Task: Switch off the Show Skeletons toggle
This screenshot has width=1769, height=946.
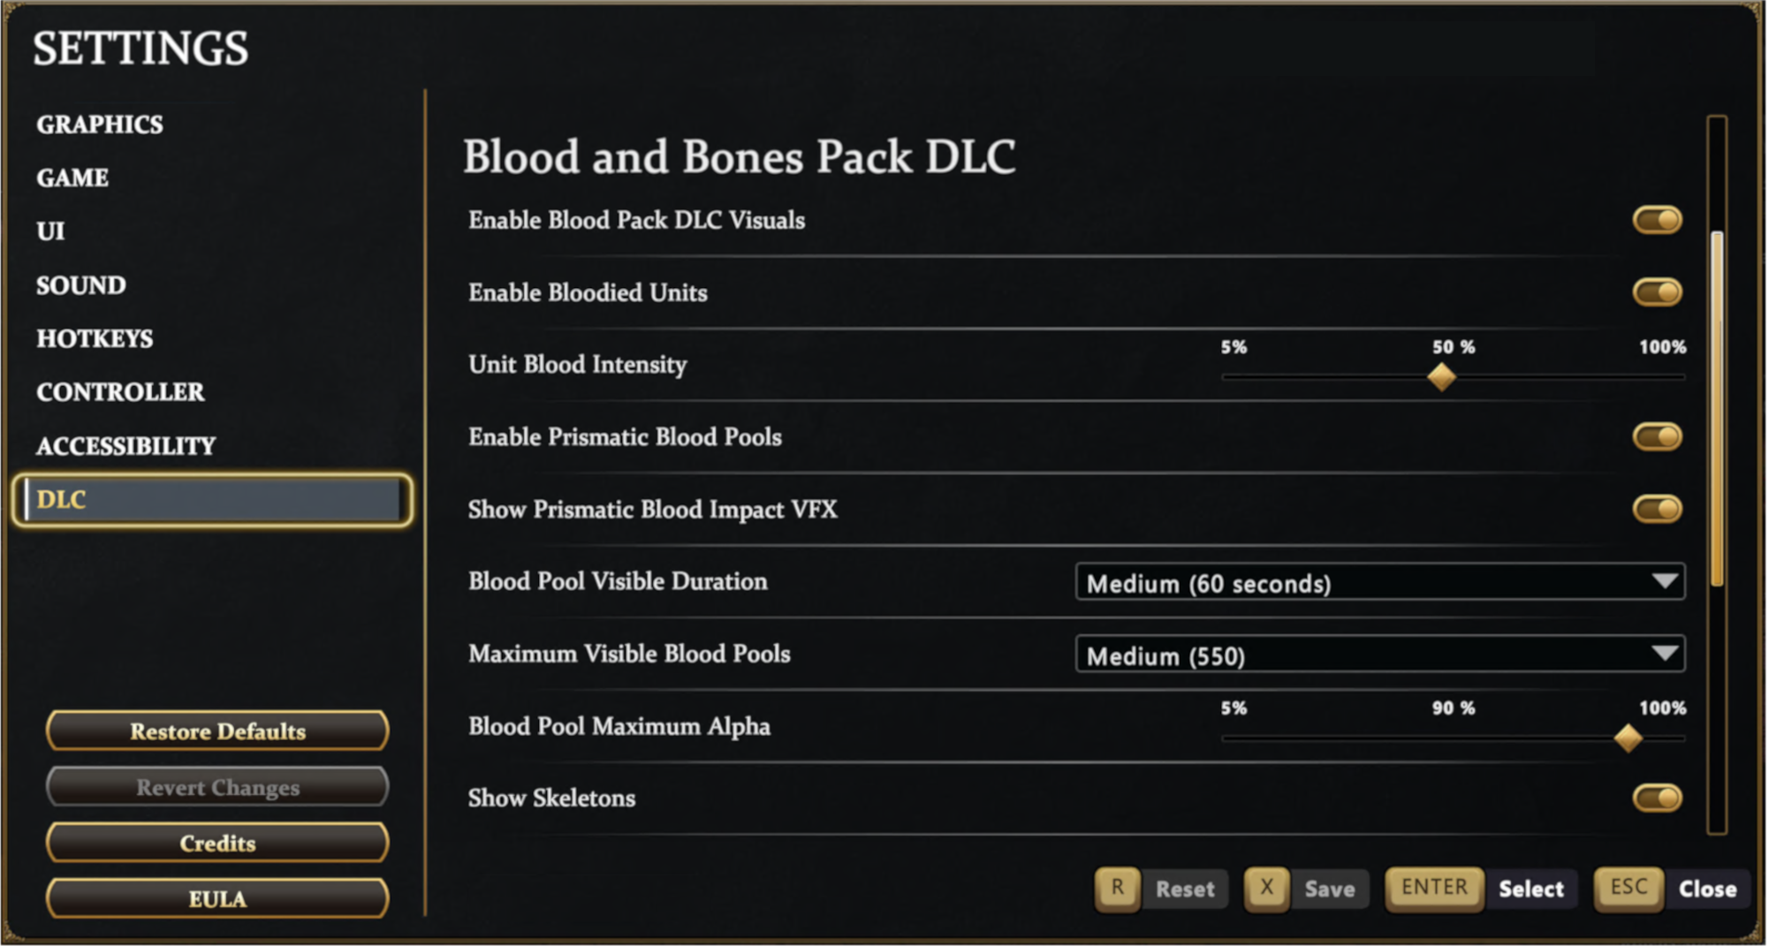Action: 1657,798
